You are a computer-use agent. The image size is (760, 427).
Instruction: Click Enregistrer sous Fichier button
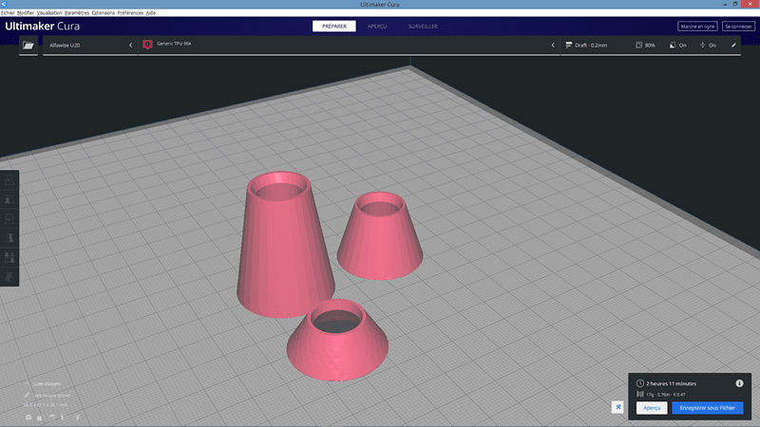(x=707, y=408)
